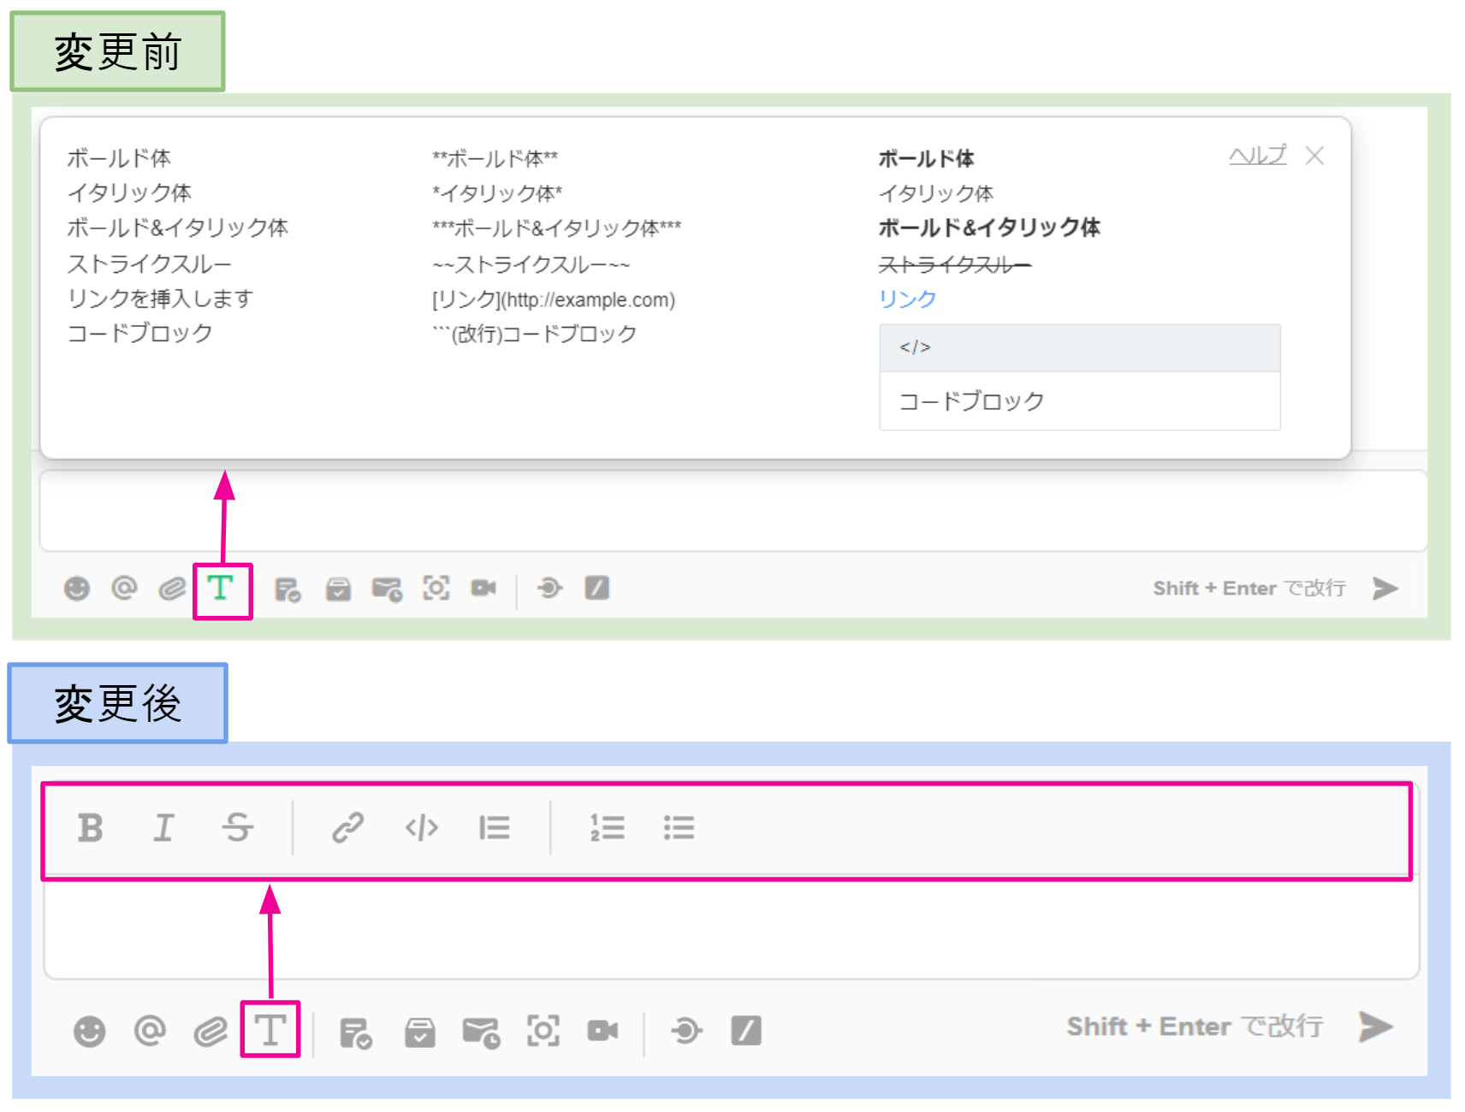The image size is (1465, 1112).
Task: Click the video camera icon in 変更前 toolbar
Action: point(483,589)
